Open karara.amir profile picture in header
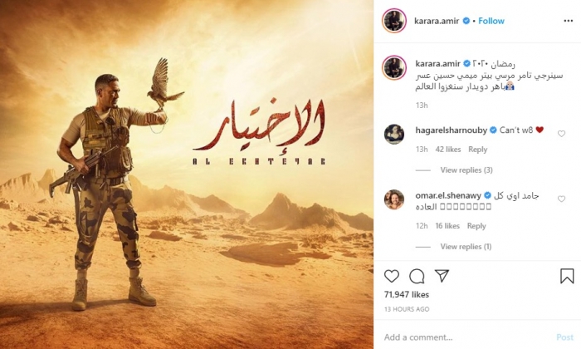 click(x=394, y=21)
